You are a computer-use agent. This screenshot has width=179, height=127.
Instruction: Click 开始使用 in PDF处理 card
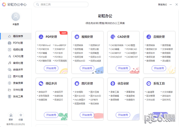pyautogui.click(x=51, y=68)
